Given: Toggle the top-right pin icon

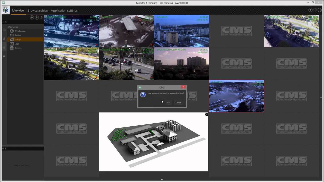Looking at the screenshot, I should coord(310,10).
